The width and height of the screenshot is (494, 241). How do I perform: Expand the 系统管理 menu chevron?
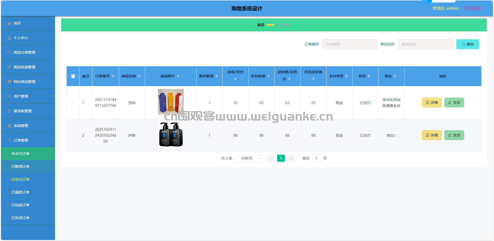point(49,125)
